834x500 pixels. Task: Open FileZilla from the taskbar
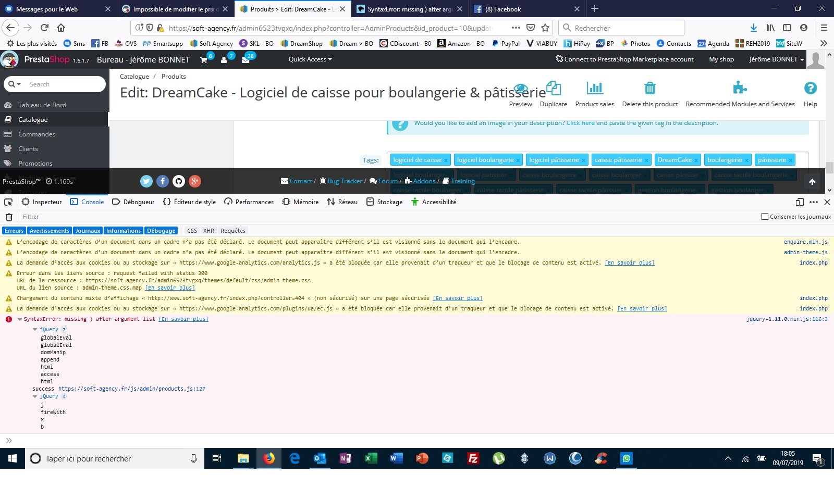473,458
